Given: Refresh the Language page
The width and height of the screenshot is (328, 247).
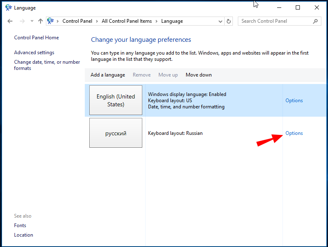Looking at the screenshot, I should (x=229, y=21).
